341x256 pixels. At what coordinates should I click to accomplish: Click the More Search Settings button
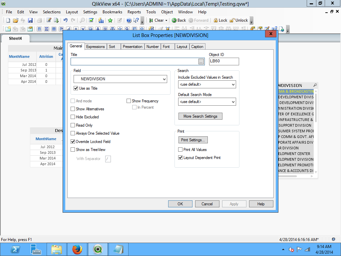200,116
